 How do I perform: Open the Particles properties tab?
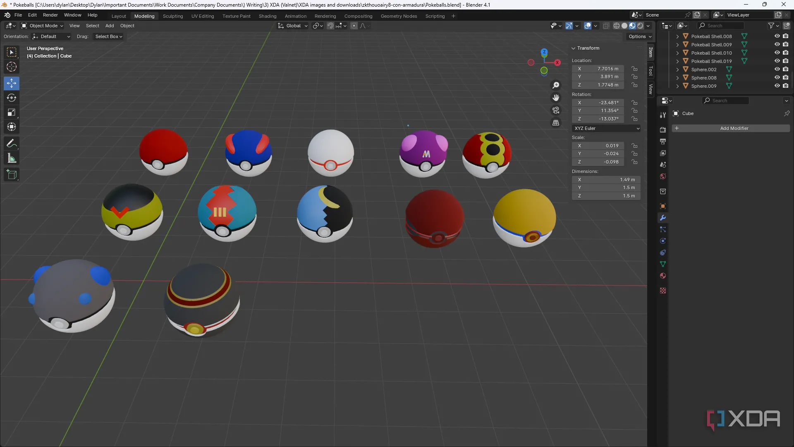pos(663,229)
